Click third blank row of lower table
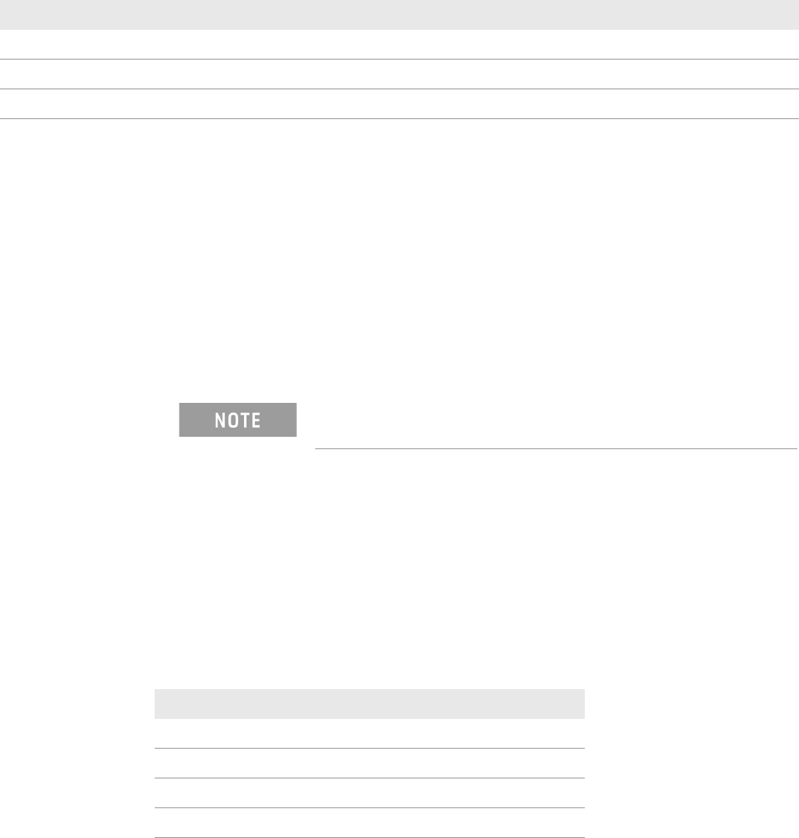 tap(369, 793)
